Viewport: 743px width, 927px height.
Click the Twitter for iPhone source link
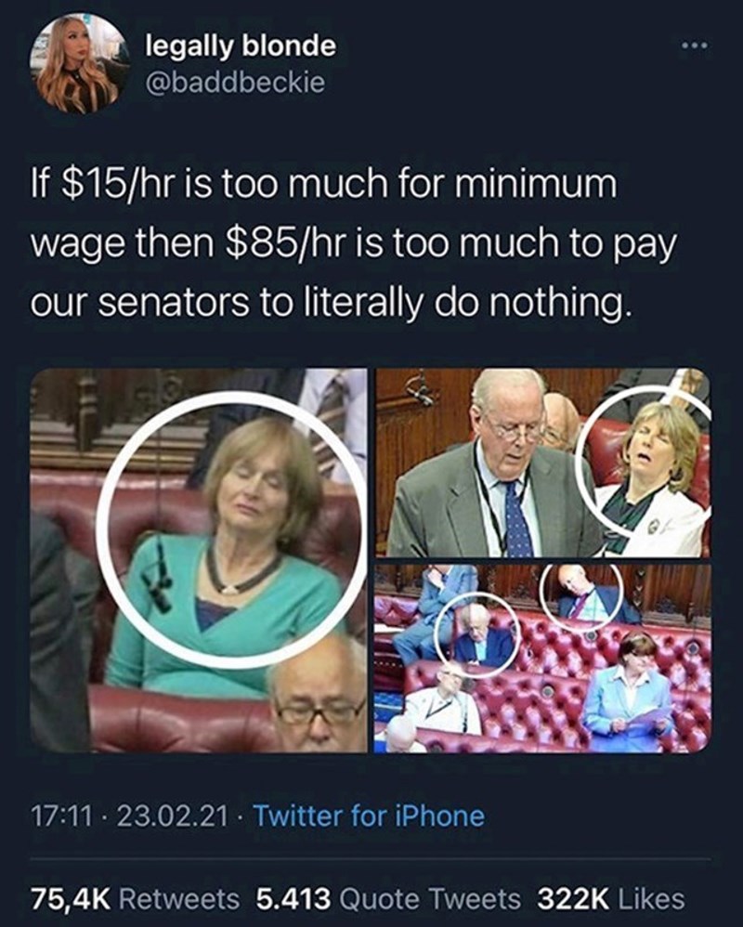click(370, 816)
